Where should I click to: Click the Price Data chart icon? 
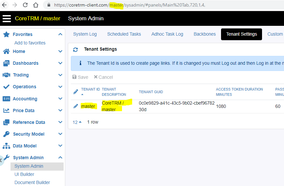point(6,110)
